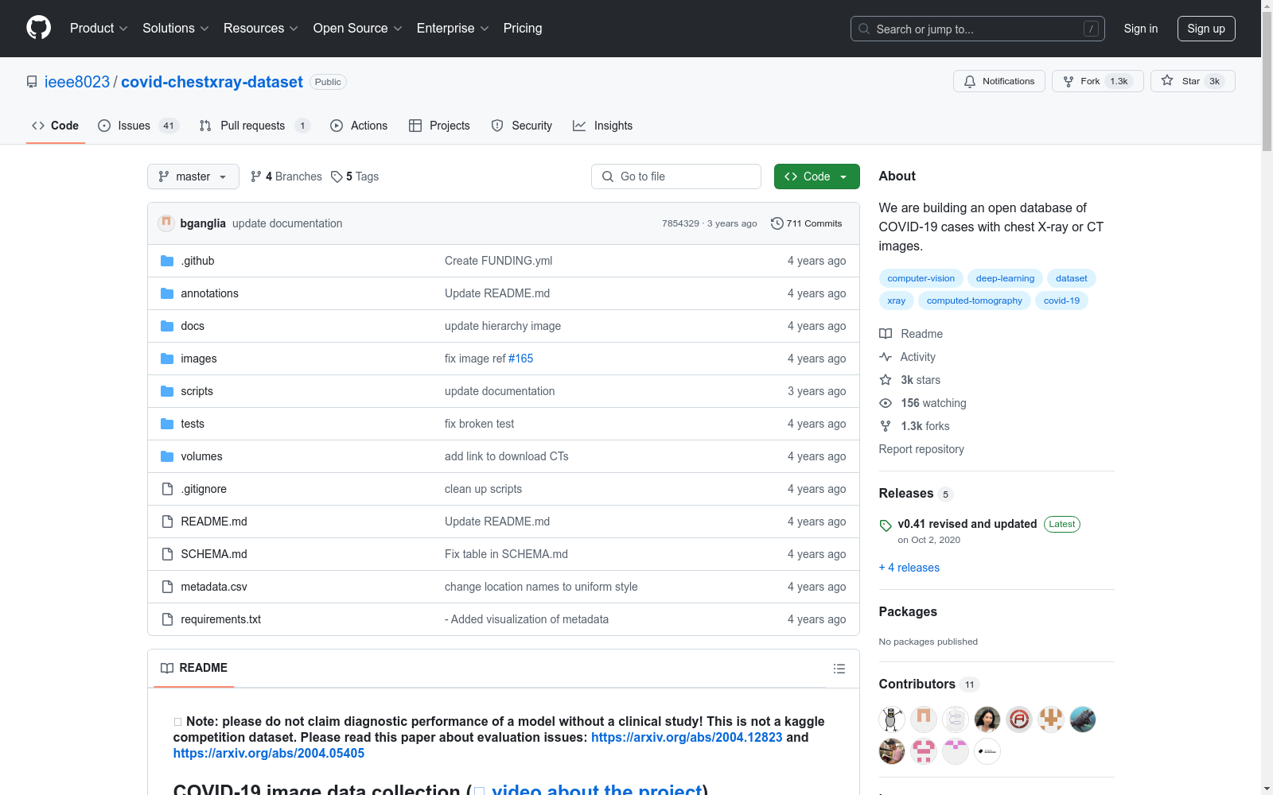Open the scripts folder icon

click(x=167, y=391)
